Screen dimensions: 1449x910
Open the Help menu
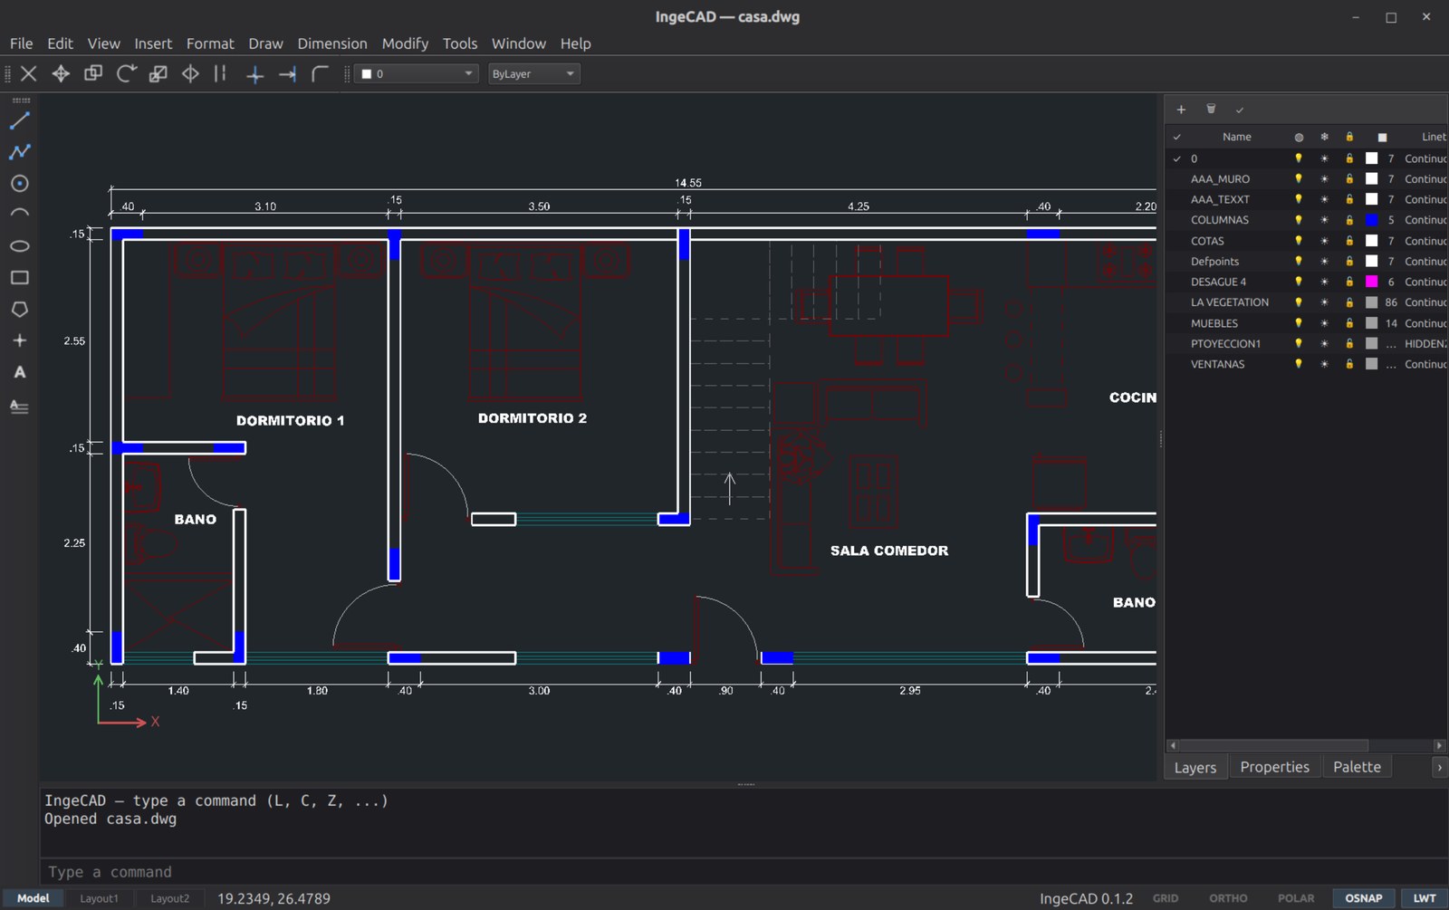pos(575,43)
